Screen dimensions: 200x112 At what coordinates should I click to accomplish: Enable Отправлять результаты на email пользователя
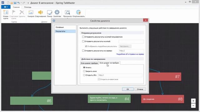click(x=83, y=37)
